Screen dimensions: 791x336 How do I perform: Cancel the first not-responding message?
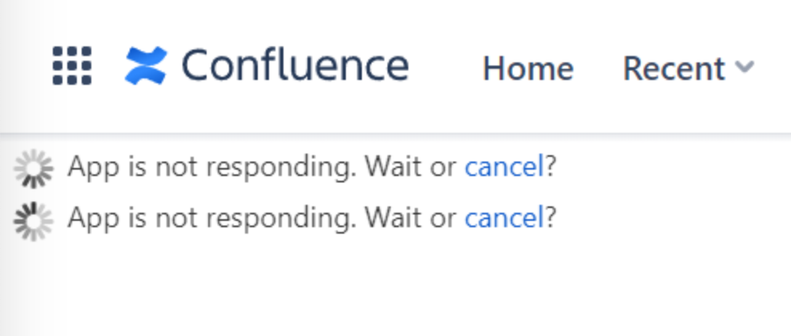[504, 168]
